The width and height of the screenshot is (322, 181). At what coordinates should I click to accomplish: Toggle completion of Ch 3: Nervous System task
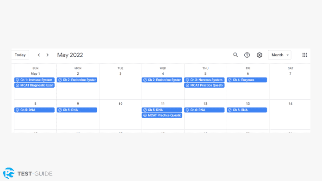(x=187, y=80)
